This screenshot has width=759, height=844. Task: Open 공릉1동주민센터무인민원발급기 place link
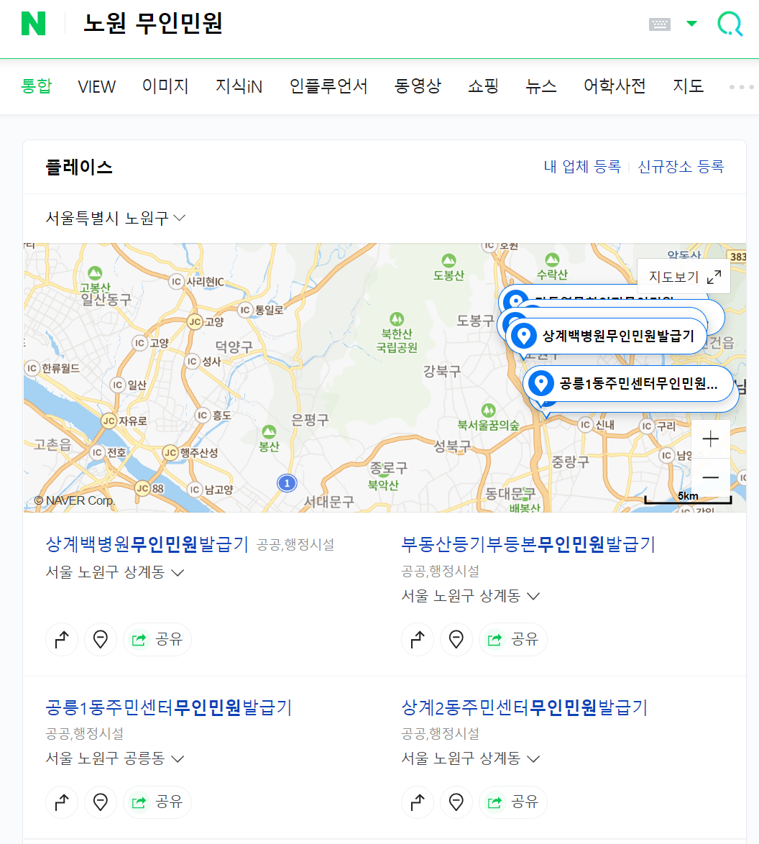point(169,707)
